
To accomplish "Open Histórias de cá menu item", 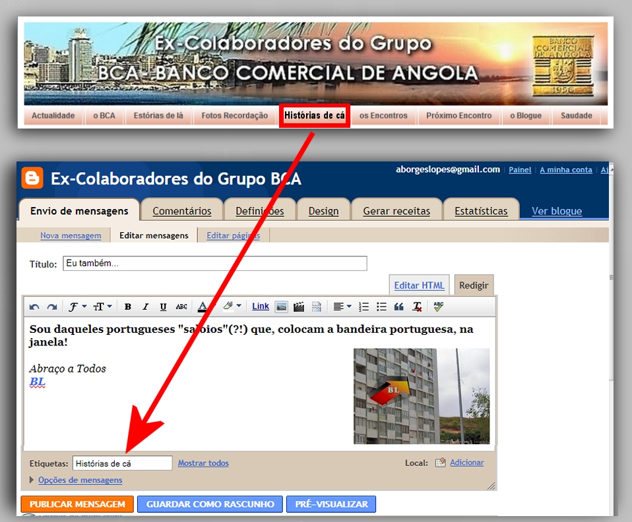I will point(315,115).
